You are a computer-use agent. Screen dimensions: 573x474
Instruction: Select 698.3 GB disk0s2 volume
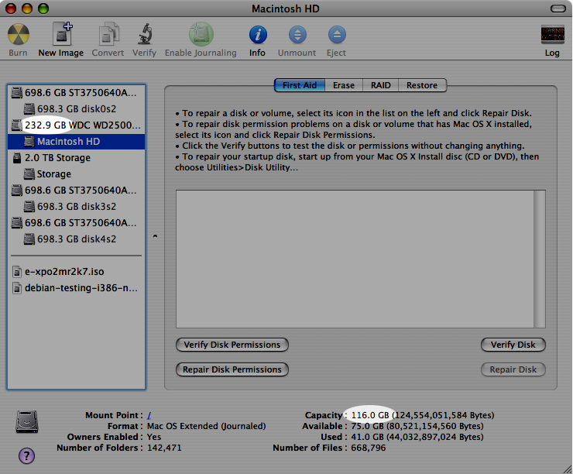[77, 109]
